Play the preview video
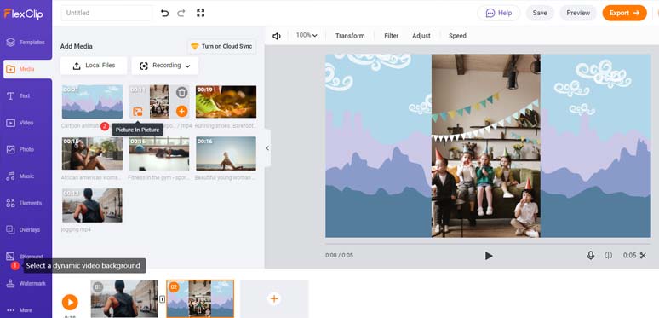The height and width of the screenshot is (318, 659). (489, 255)
